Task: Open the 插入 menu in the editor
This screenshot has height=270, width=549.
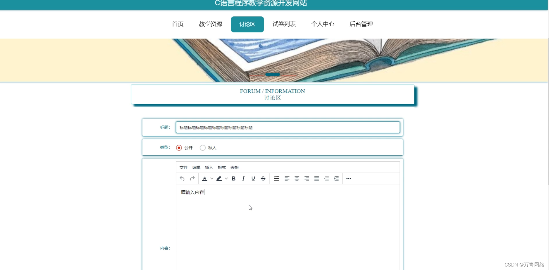Action: click(209, 168)
